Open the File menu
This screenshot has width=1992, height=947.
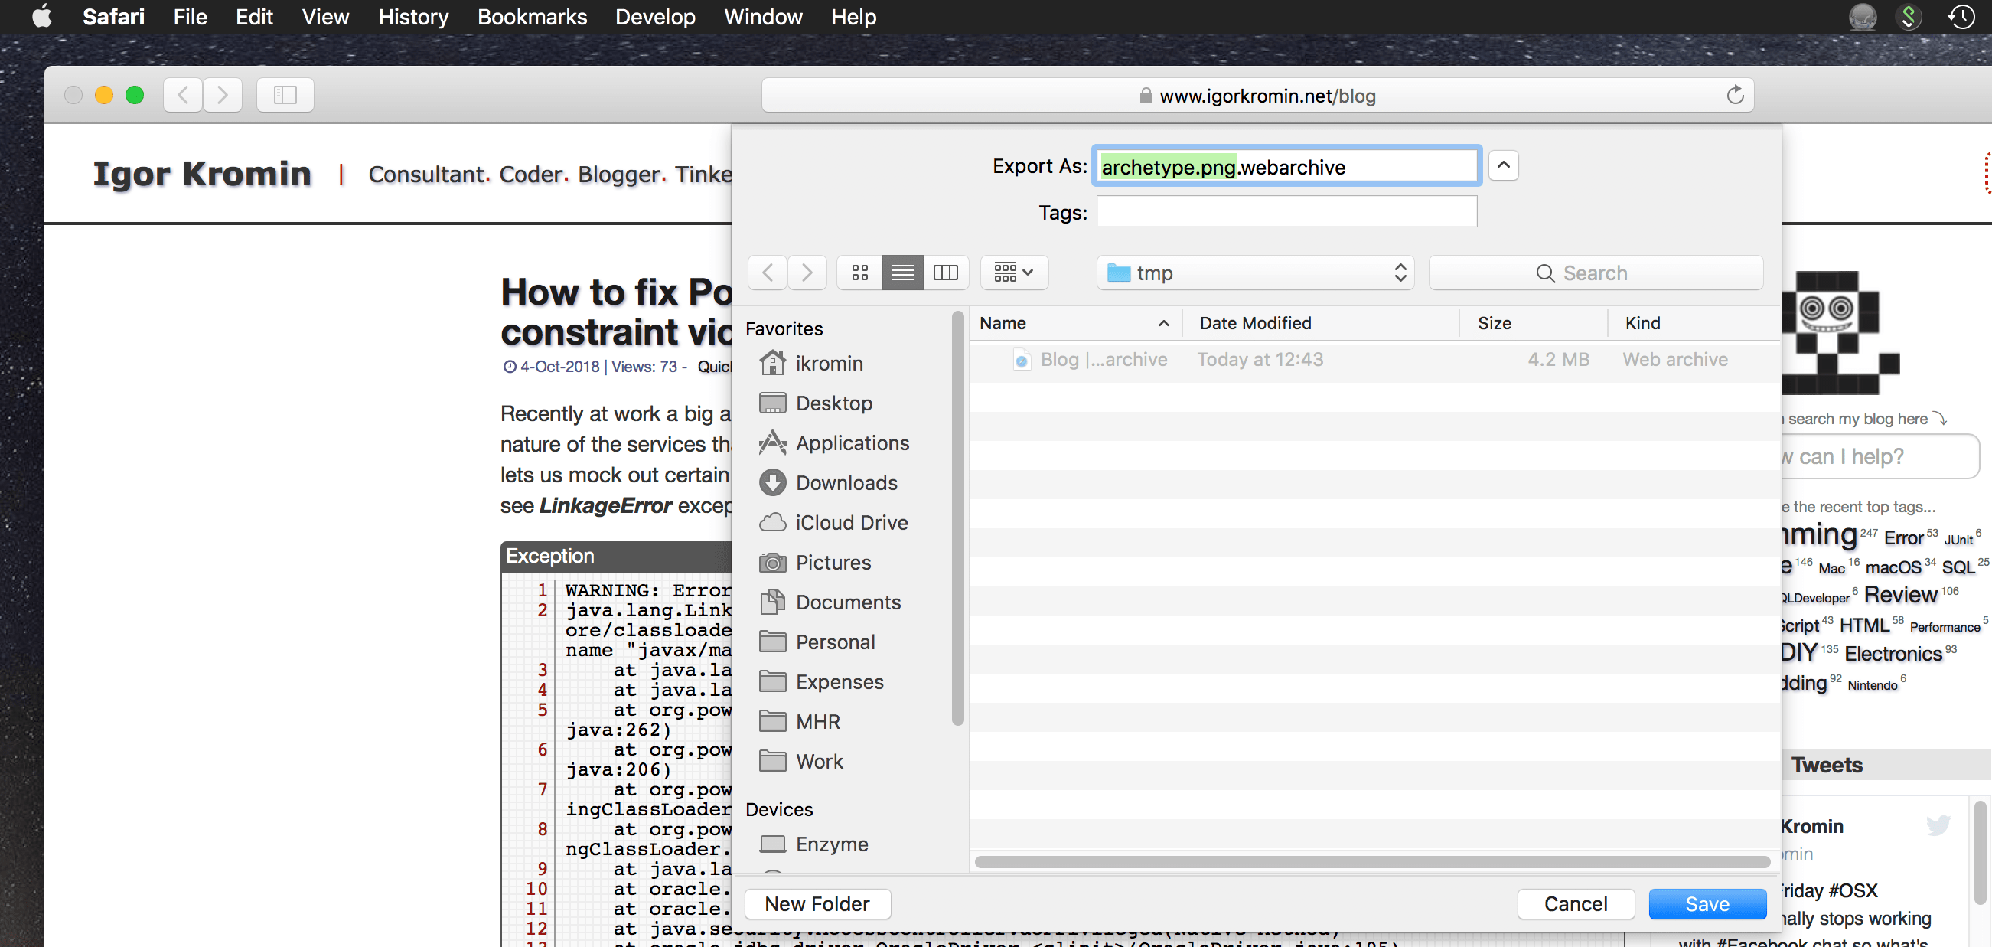(191, 16)
